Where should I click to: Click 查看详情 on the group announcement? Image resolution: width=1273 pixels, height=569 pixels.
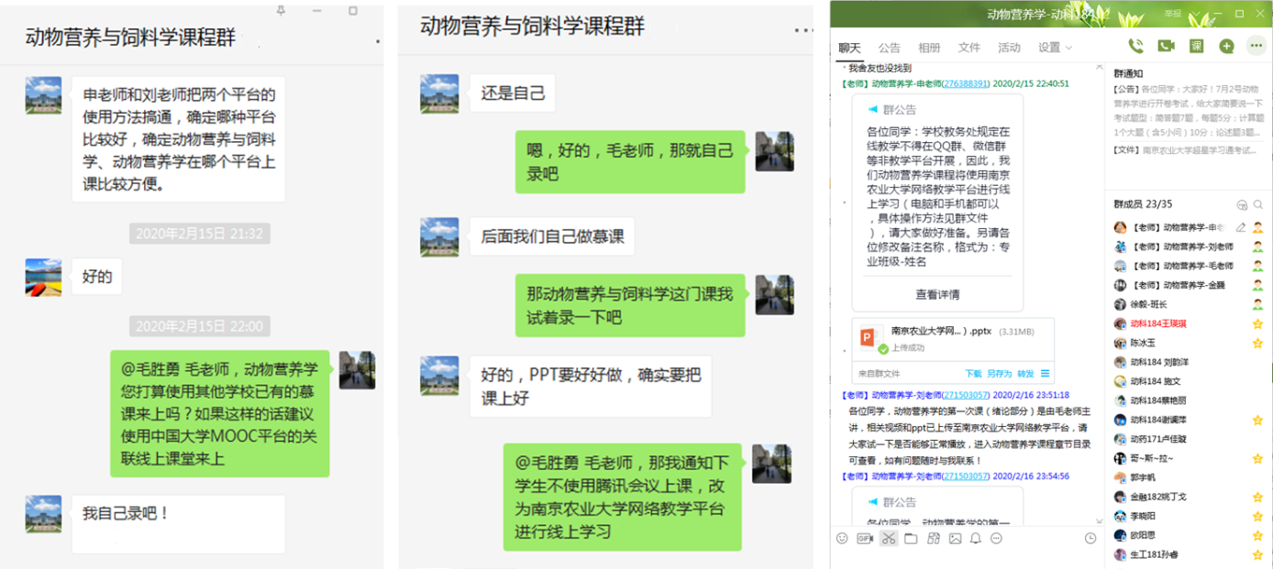click(x=937, y=295)
